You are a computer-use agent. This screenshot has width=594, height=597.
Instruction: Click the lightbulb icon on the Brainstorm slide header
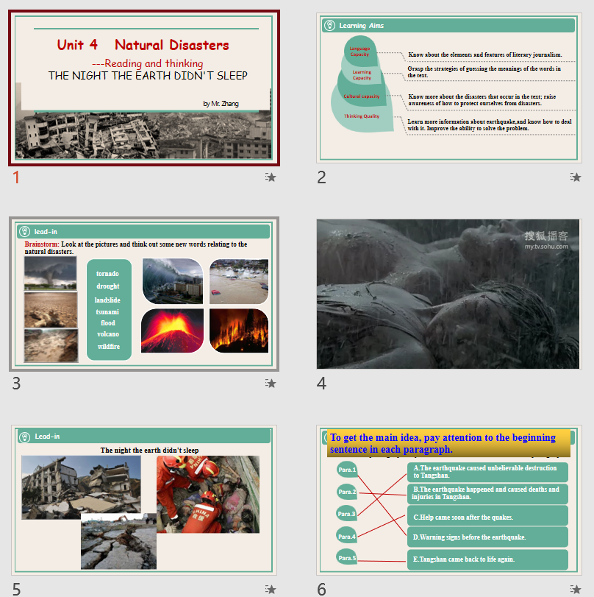pyautogui.click(x=24, y=231)
